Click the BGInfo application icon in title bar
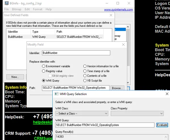170x140 pixels. coord(7,3)
